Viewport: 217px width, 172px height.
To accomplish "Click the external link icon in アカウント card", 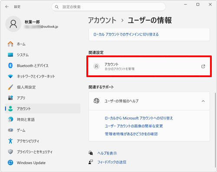I will 203,66.
